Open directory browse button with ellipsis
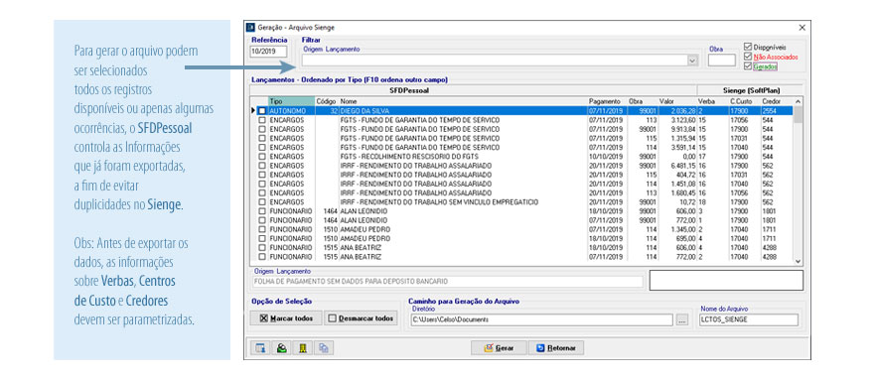Image resolution: width=874 pixels, height=379 pixels. 682,320
